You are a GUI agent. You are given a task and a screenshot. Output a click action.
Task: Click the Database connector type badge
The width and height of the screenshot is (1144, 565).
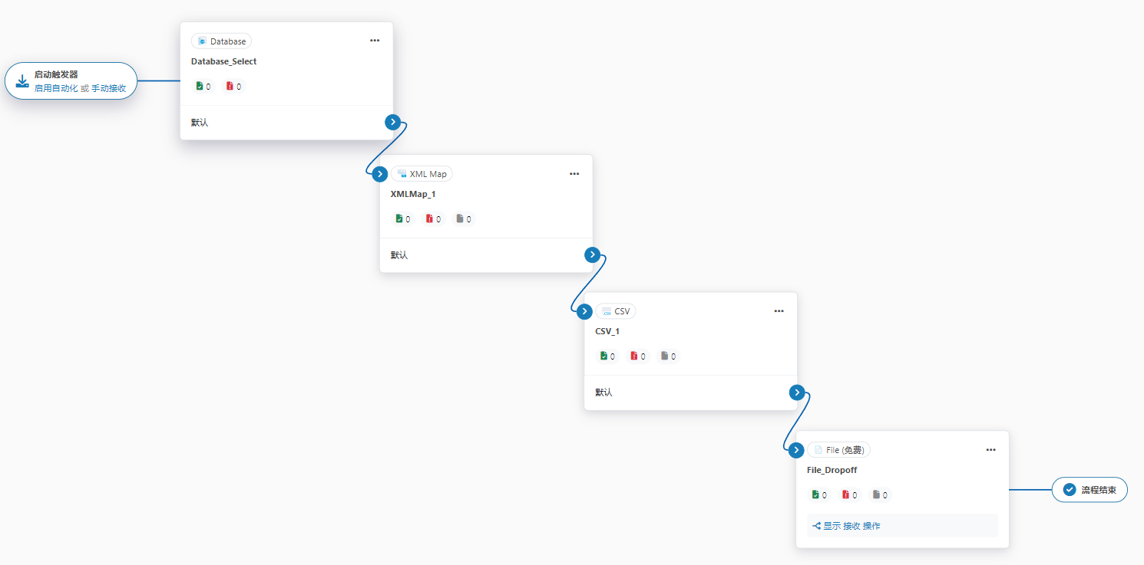(221, 41)
